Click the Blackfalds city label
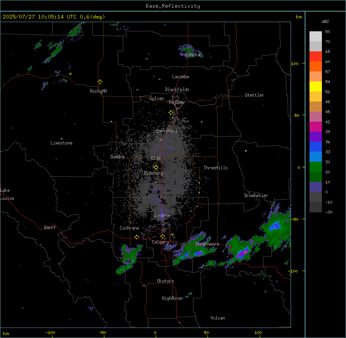The height and width of the screenshot is (338, 346). 177,90
